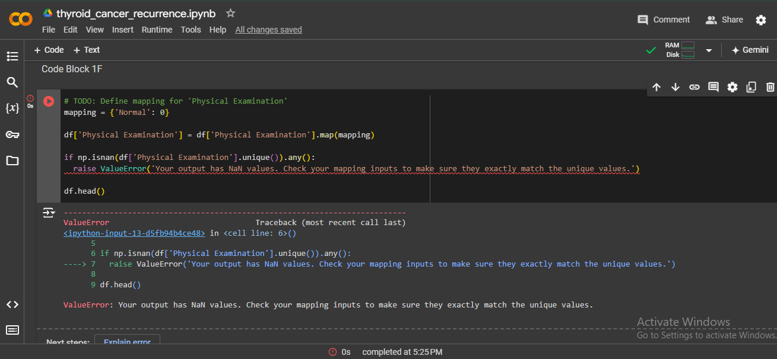Copy link to cell

coord(694,87)
